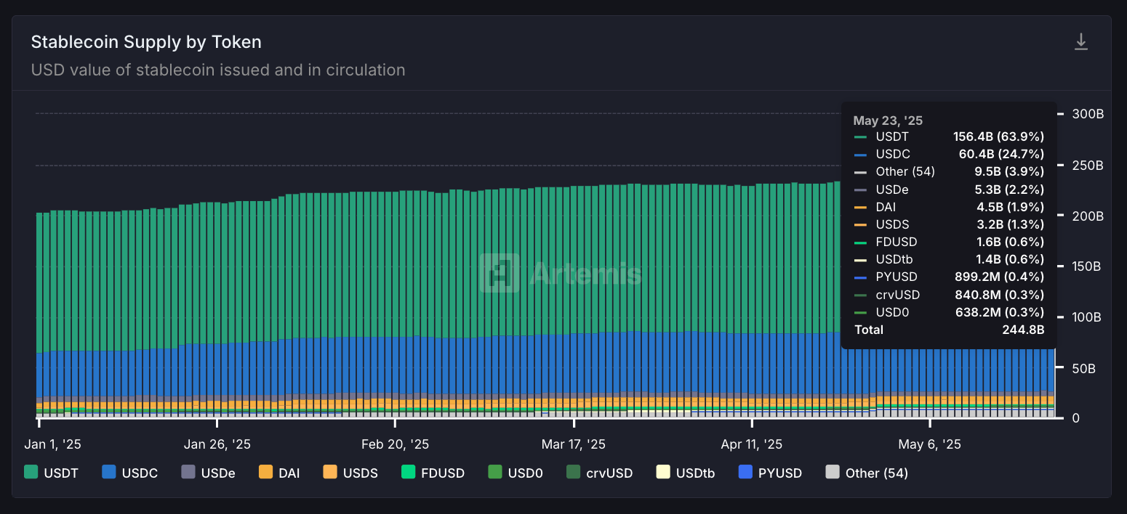Toggle the DAI legend entry
The width and height of the screenshot is (1127, 514).
pyautogui.click(x=279, y=473)
